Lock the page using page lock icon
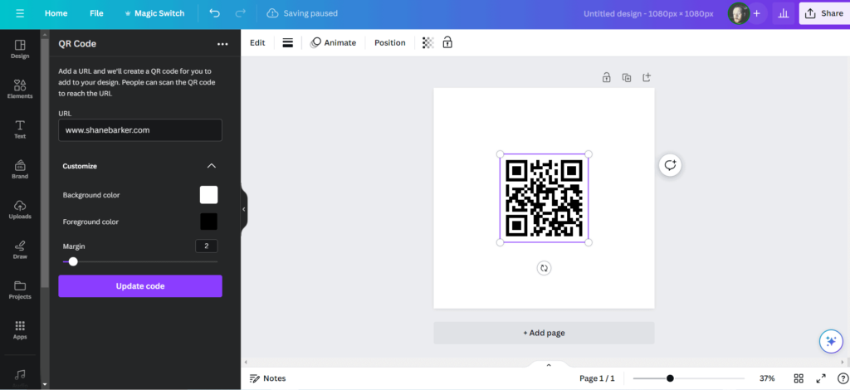Viewport: 850px width, 390px height. click(607, 77)
